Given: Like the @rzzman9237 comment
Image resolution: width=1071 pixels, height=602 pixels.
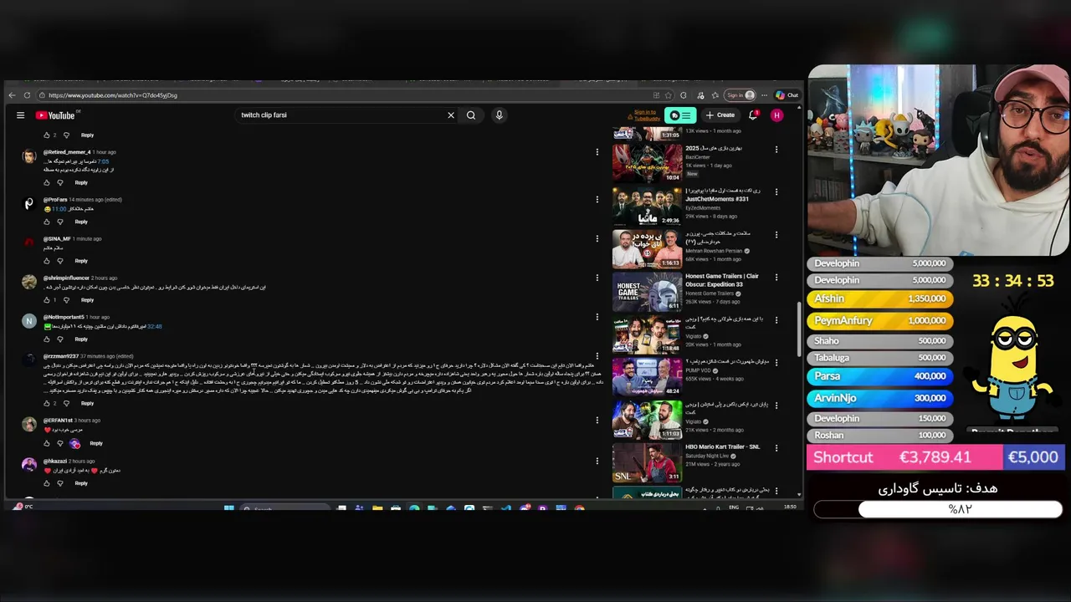Looking at the screenshot, I should [x=47, y=404].
